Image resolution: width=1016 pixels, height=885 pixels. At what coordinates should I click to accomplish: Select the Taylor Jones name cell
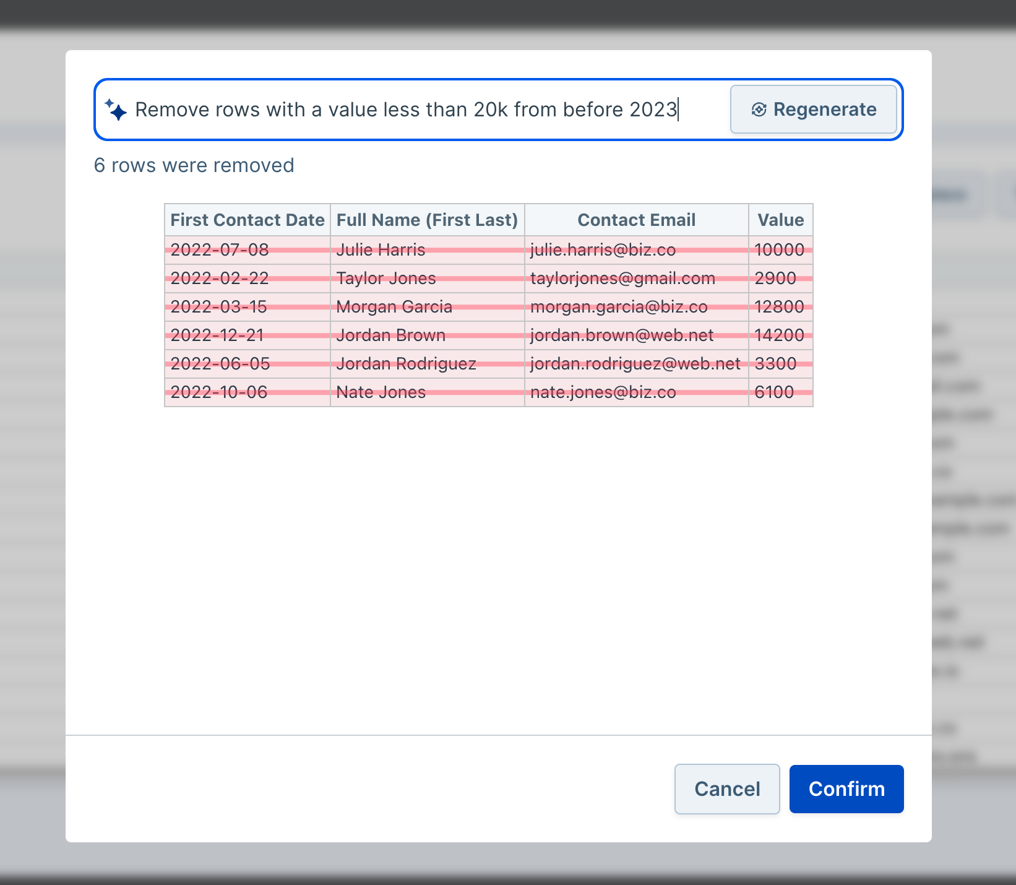point(428,278)
